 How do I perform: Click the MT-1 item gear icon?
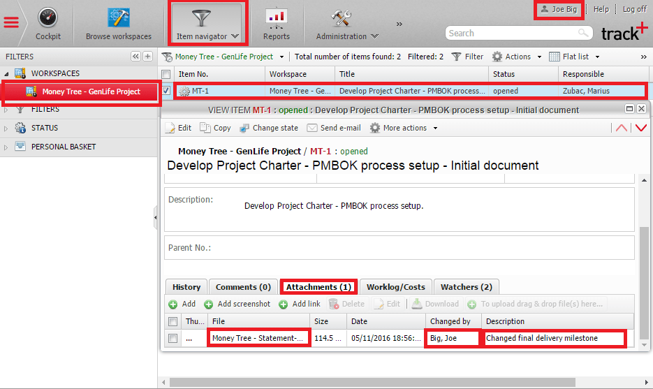click(184, 91)
